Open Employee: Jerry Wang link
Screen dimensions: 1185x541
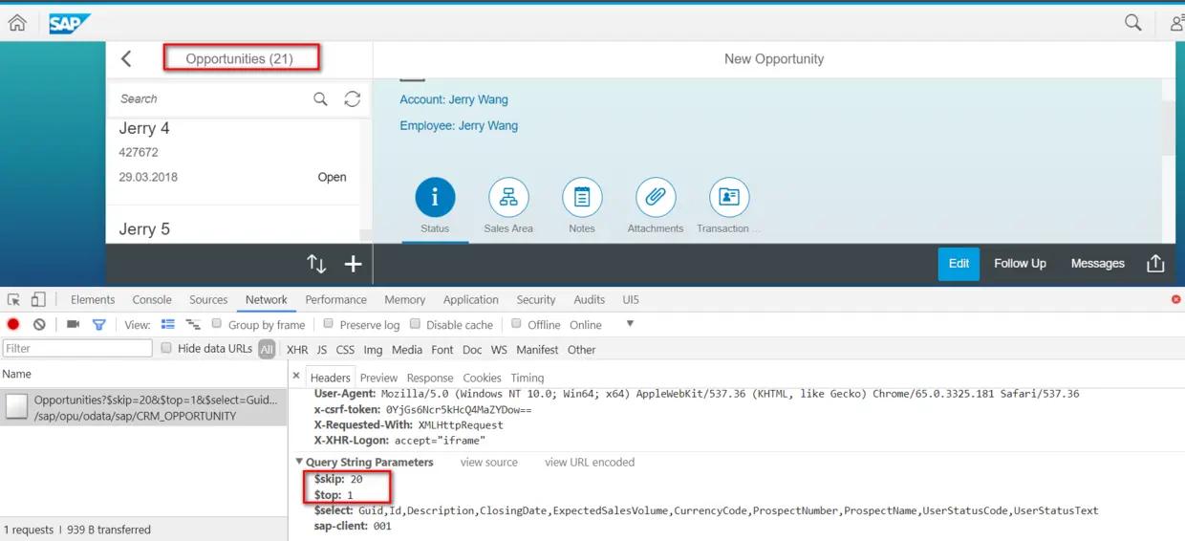pyautogui.click(x=459, y=125)
